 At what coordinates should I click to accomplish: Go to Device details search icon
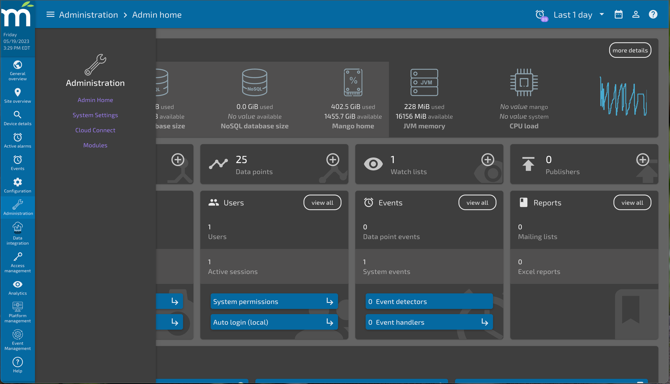[18, 118]
